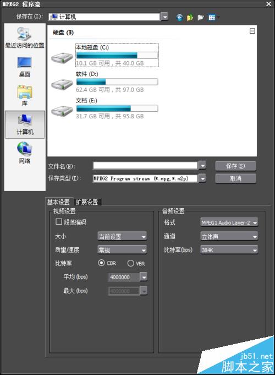Close the MPEG2 程序流 dialog

tap(269, 4)
